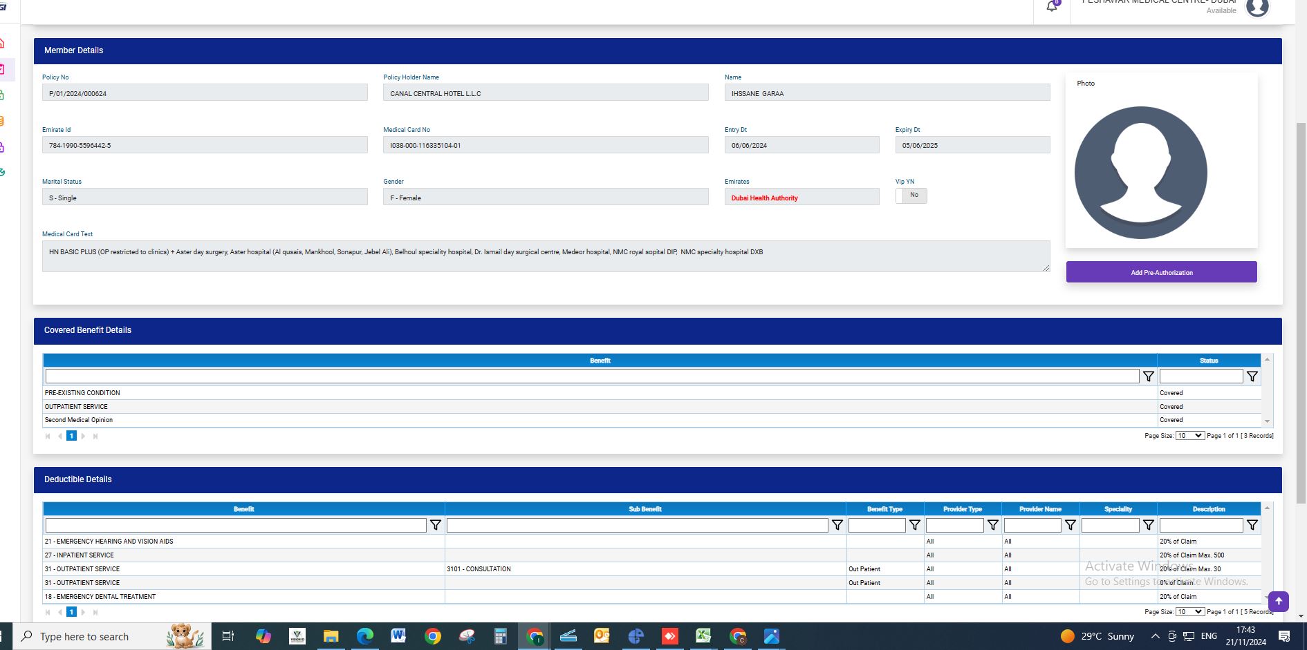
Task: Click the Medical Card Text area
Action: 545,256
